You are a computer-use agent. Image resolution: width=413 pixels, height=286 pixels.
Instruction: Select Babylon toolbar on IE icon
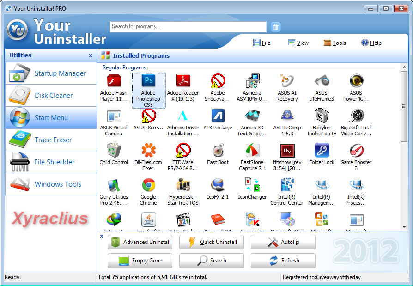(322, 116)
